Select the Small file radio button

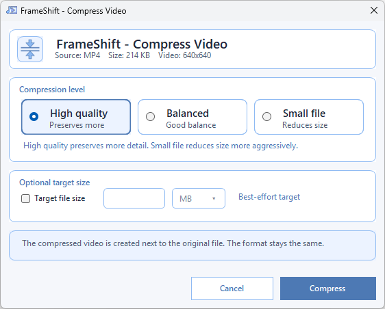point(266,116)
